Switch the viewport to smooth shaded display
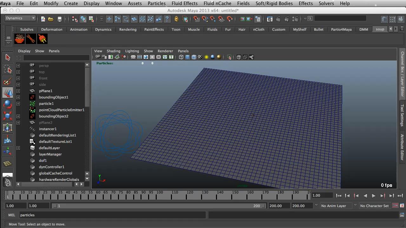This screenshot has height=228, width=406. click(x=187, y=57)
